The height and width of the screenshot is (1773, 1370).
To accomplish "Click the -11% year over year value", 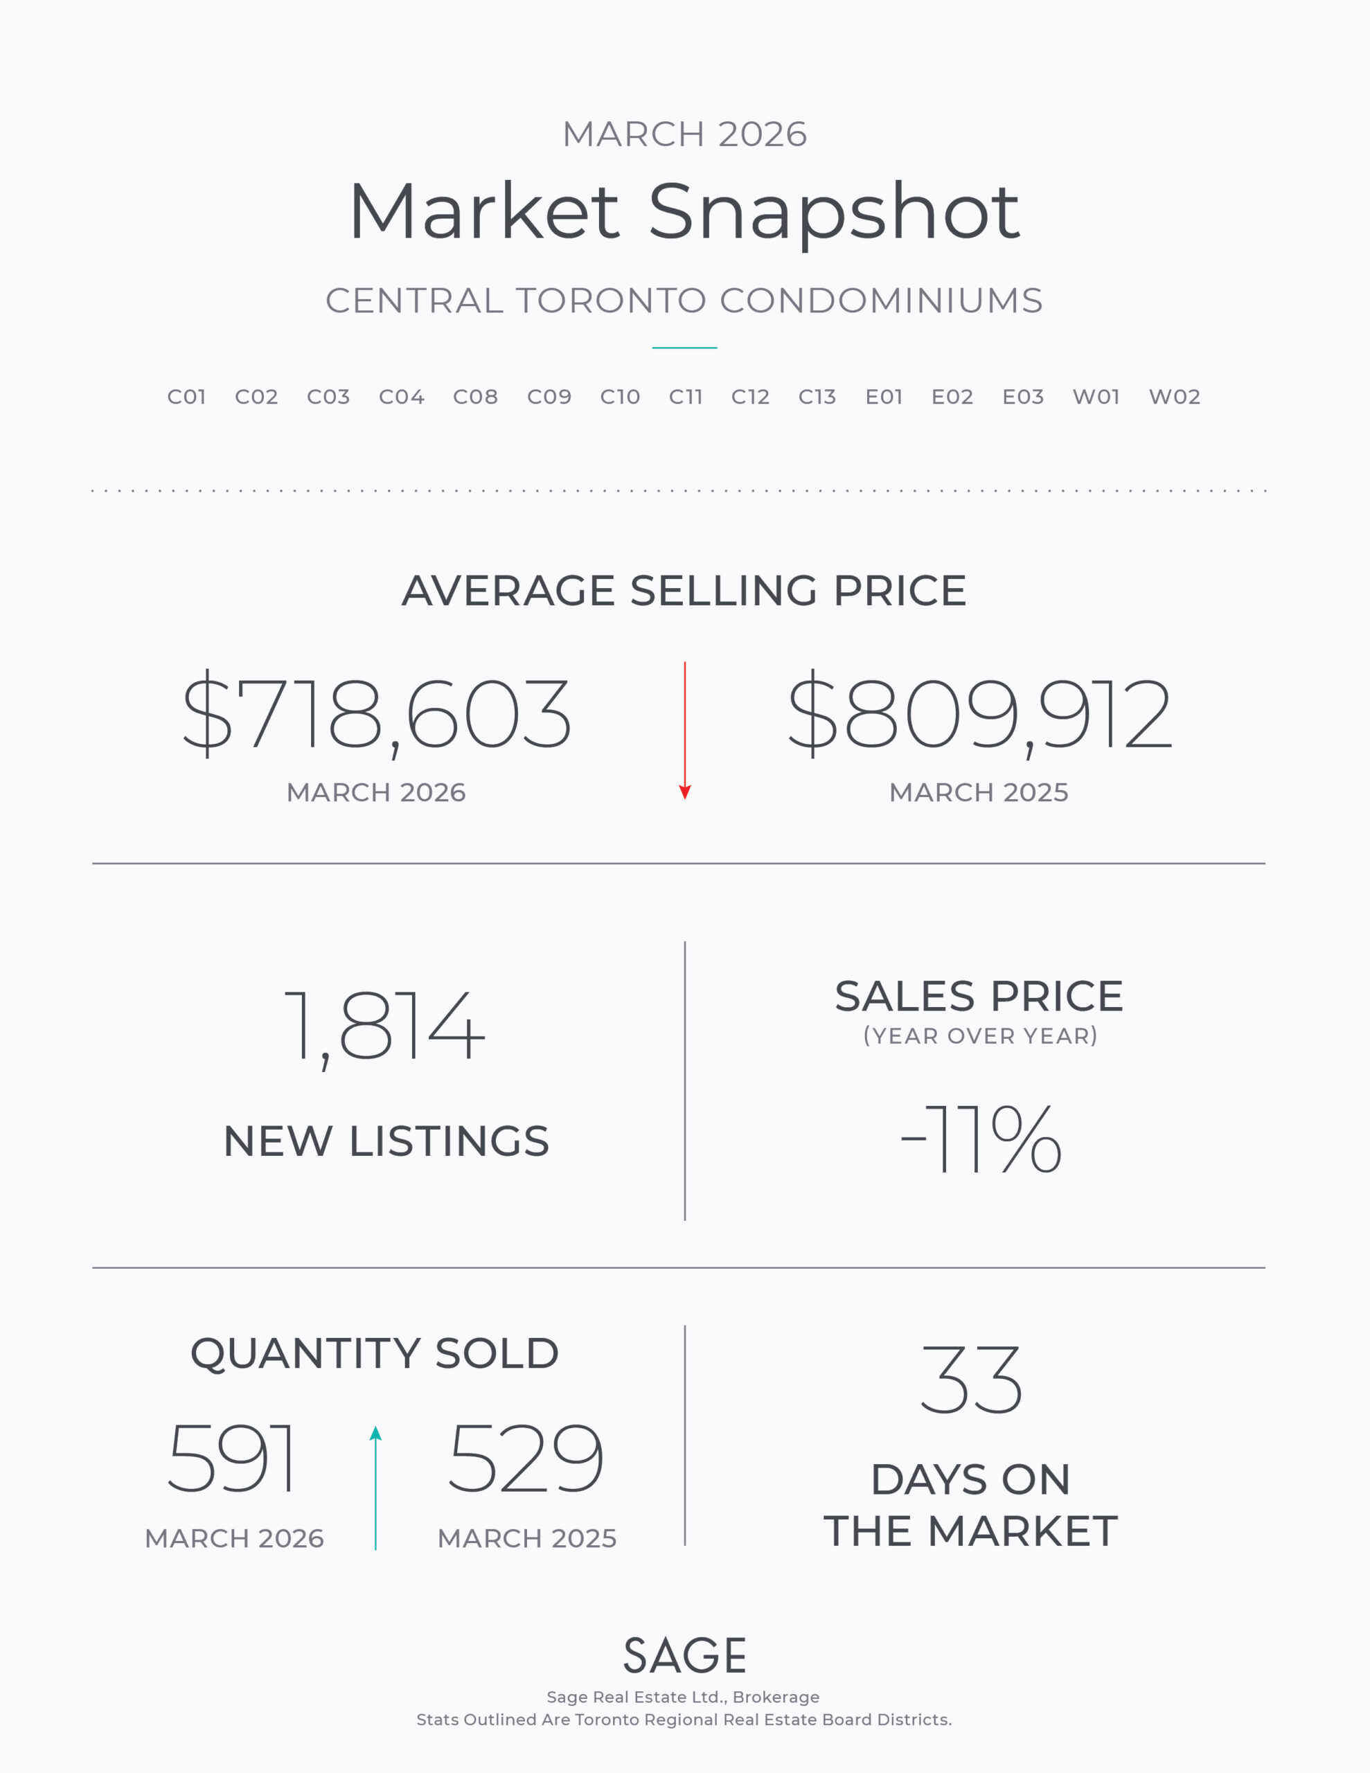I will tap(981, 1138).
